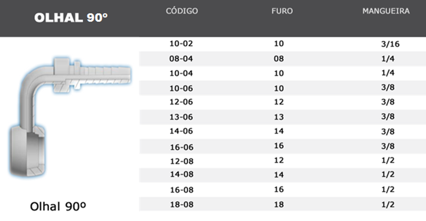Select the FURO column header
This screenshot has height=221, width=426.
282,11
